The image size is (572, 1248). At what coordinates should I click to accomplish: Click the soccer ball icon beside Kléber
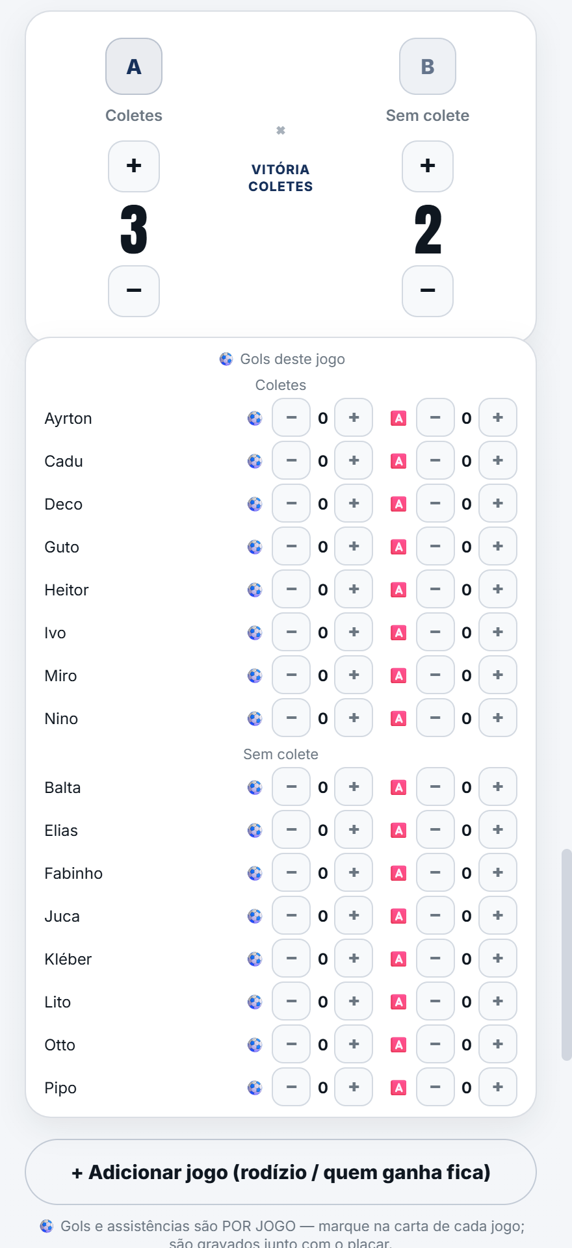255,959
